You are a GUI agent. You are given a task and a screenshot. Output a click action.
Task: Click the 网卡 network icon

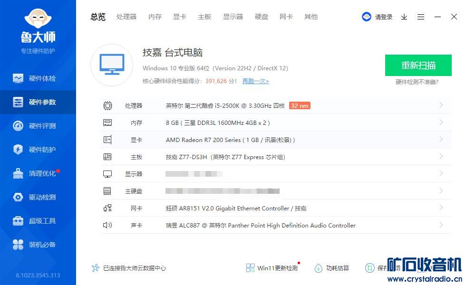point(107,208)
